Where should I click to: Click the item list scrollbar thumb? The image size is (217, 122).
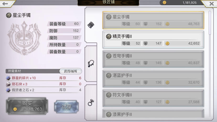coord(210,23)
